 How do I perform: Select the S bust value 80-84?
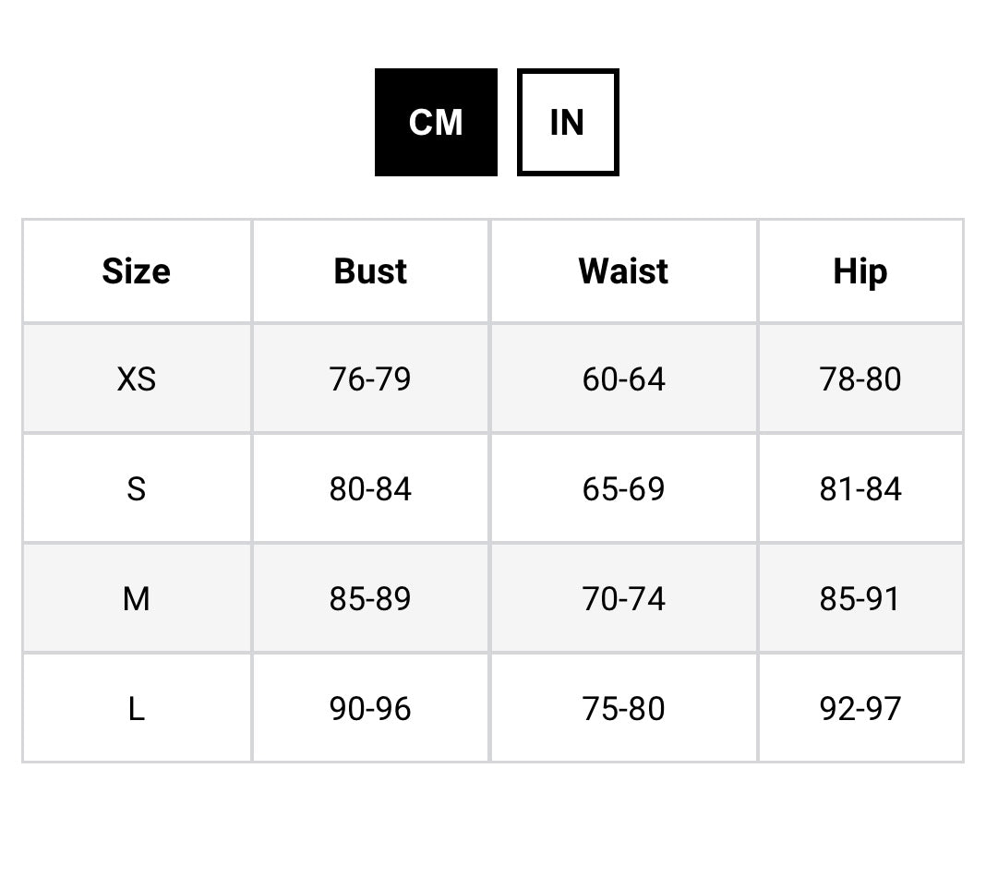(370, 488)
